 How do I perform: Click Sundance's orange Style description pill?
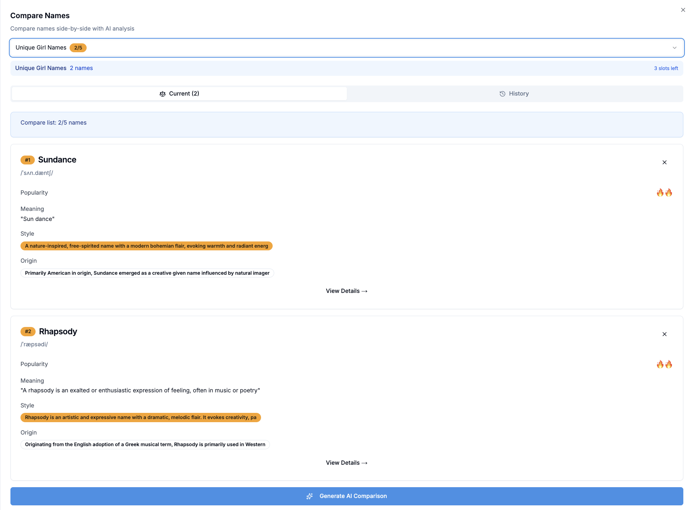(146, 246)
